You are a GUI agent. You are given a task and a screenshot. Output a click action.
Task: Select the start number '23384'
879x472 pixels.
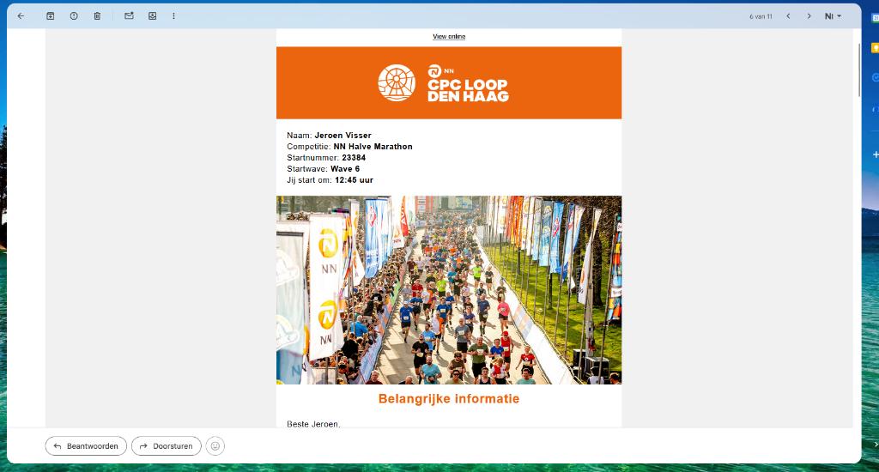coord(354,158)
